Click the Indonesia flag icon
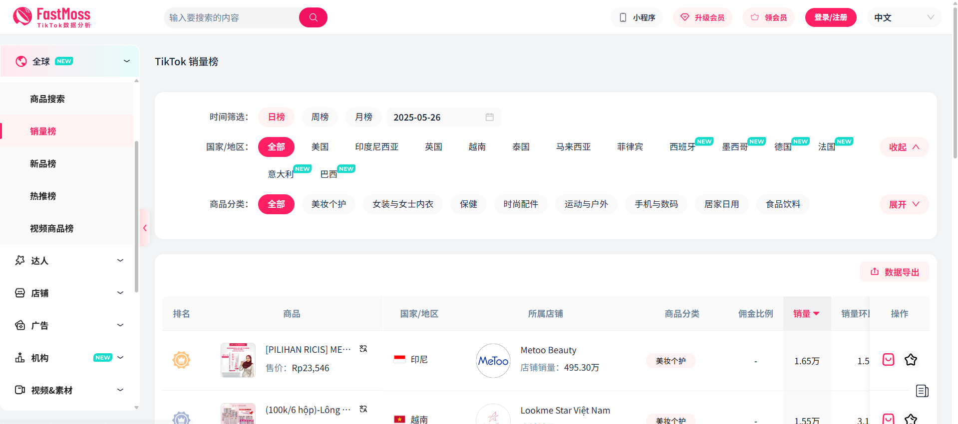This screenshot has height=424, width=958. (399, 359)
